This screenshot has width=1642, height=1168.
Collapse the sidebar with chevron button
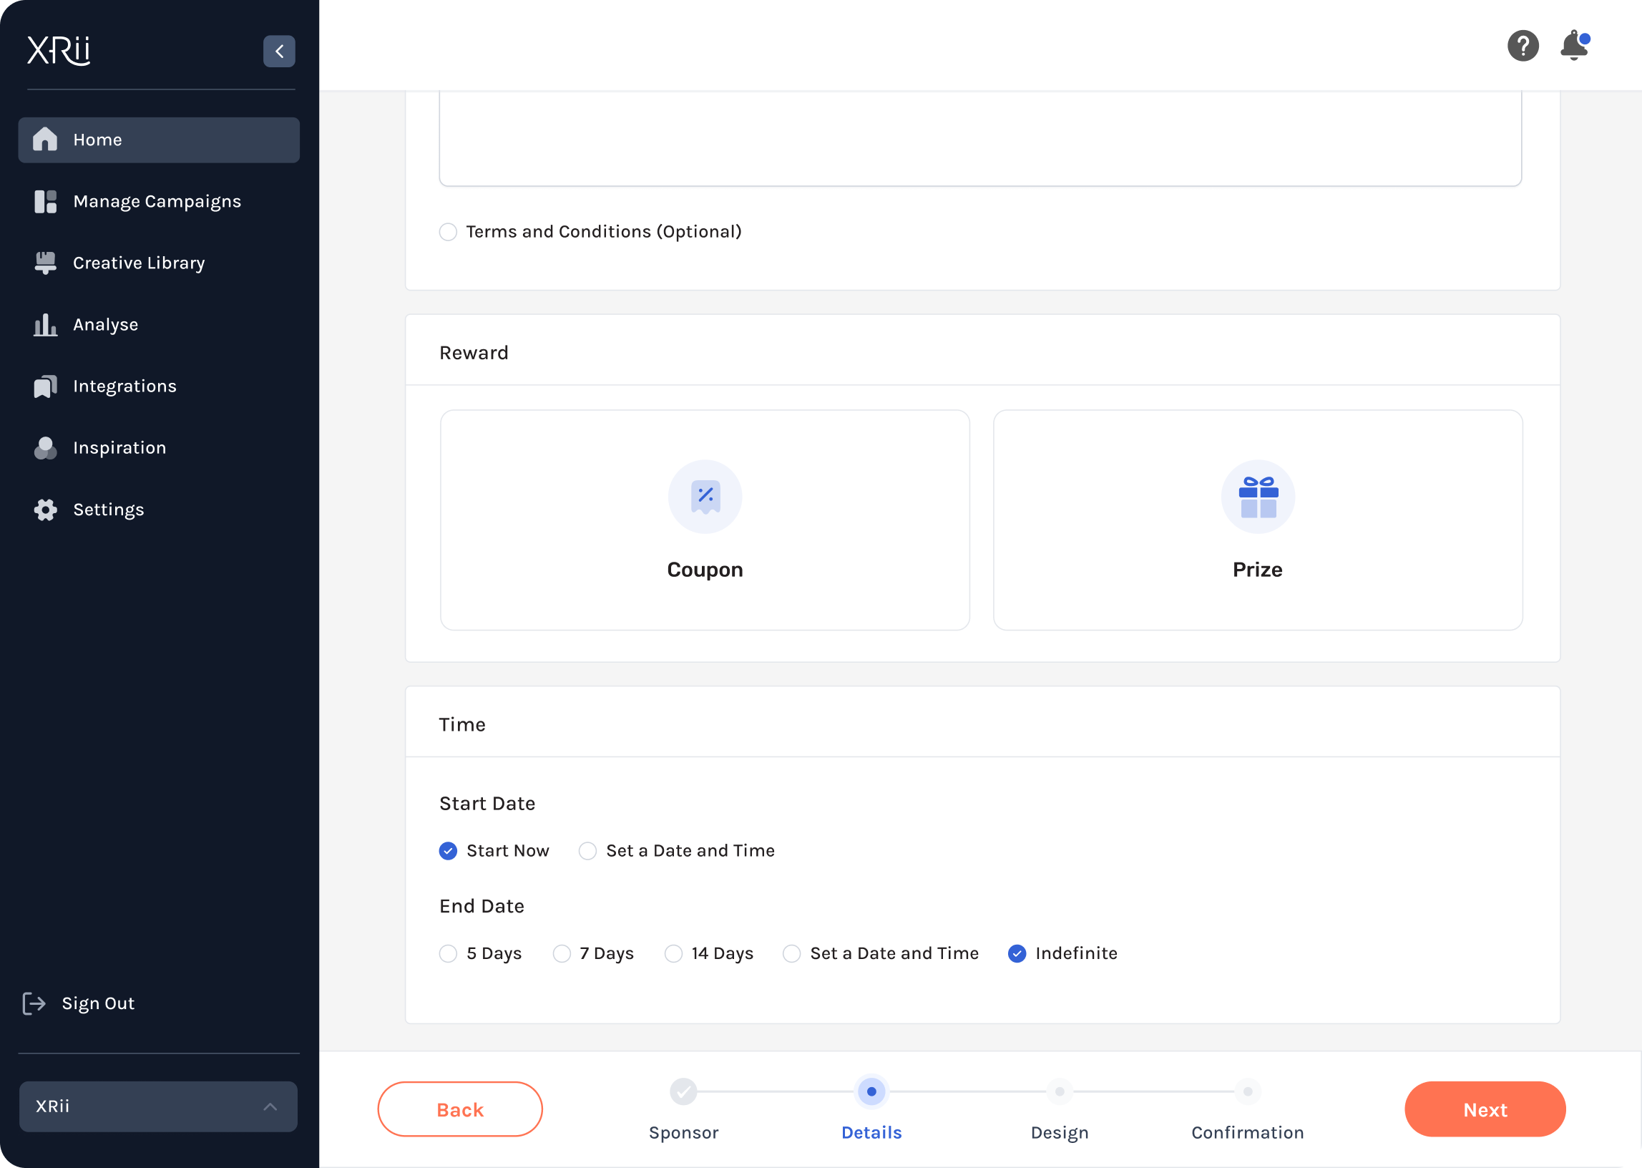[279, 51]
